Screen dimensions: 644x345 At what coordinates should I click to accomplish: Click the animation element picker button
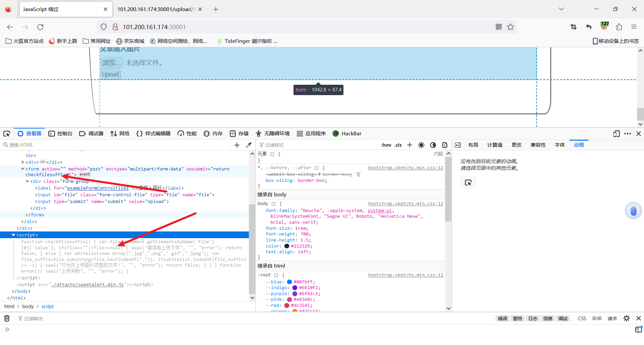[468, 183]
